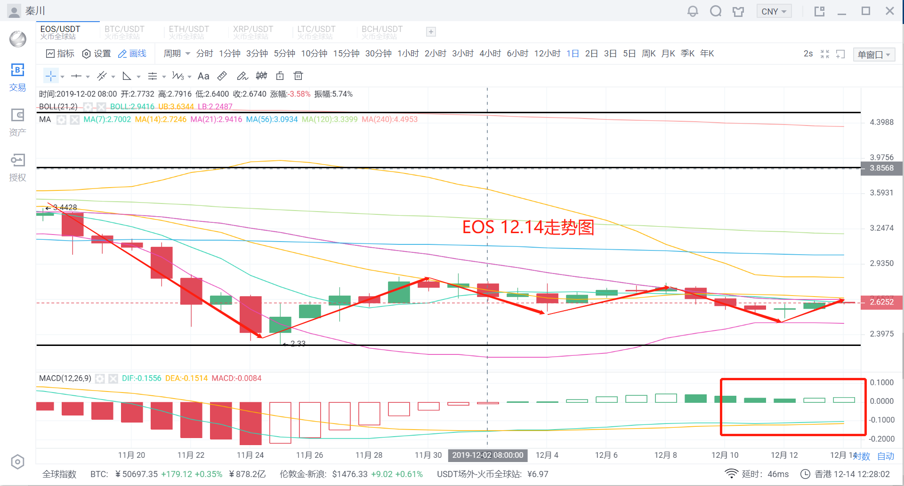Expand channel tool options arrow

[x=113, y=77]
